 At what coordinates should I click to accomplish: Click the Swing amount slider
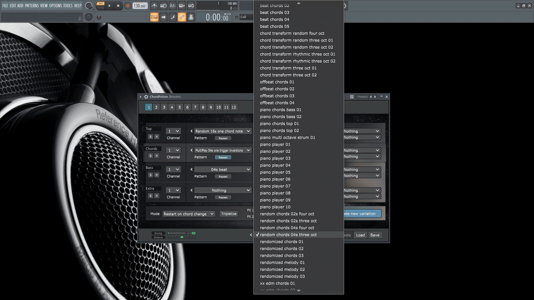177,233
